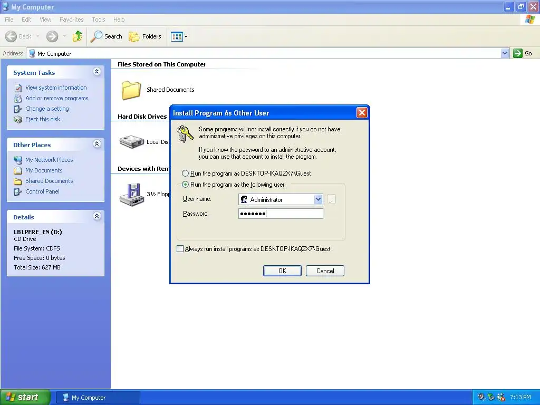Click the tray icon beside the clock
540x405 pixels.
[501, 397]
